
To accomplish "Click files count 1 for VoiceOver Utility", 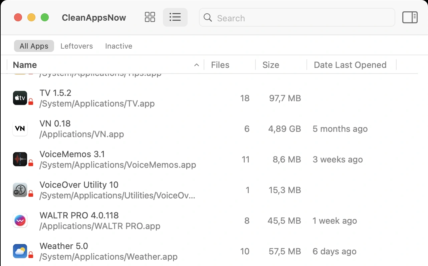I will [248, 190].
